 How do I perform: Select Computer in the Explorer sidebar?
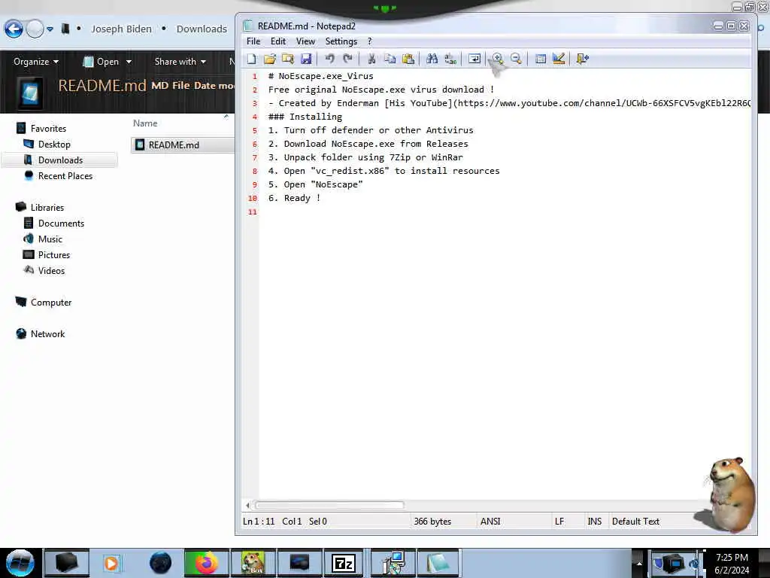50,303
